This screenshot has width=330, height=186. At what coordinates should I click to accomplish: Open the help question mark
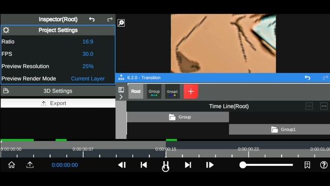coord(324,165)
